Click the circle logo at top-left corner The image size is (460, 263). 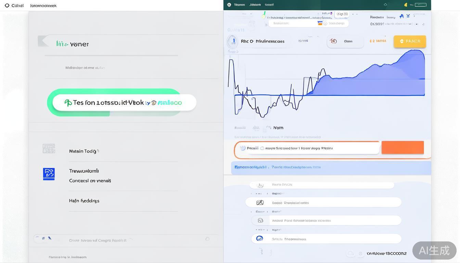[7, 5]
